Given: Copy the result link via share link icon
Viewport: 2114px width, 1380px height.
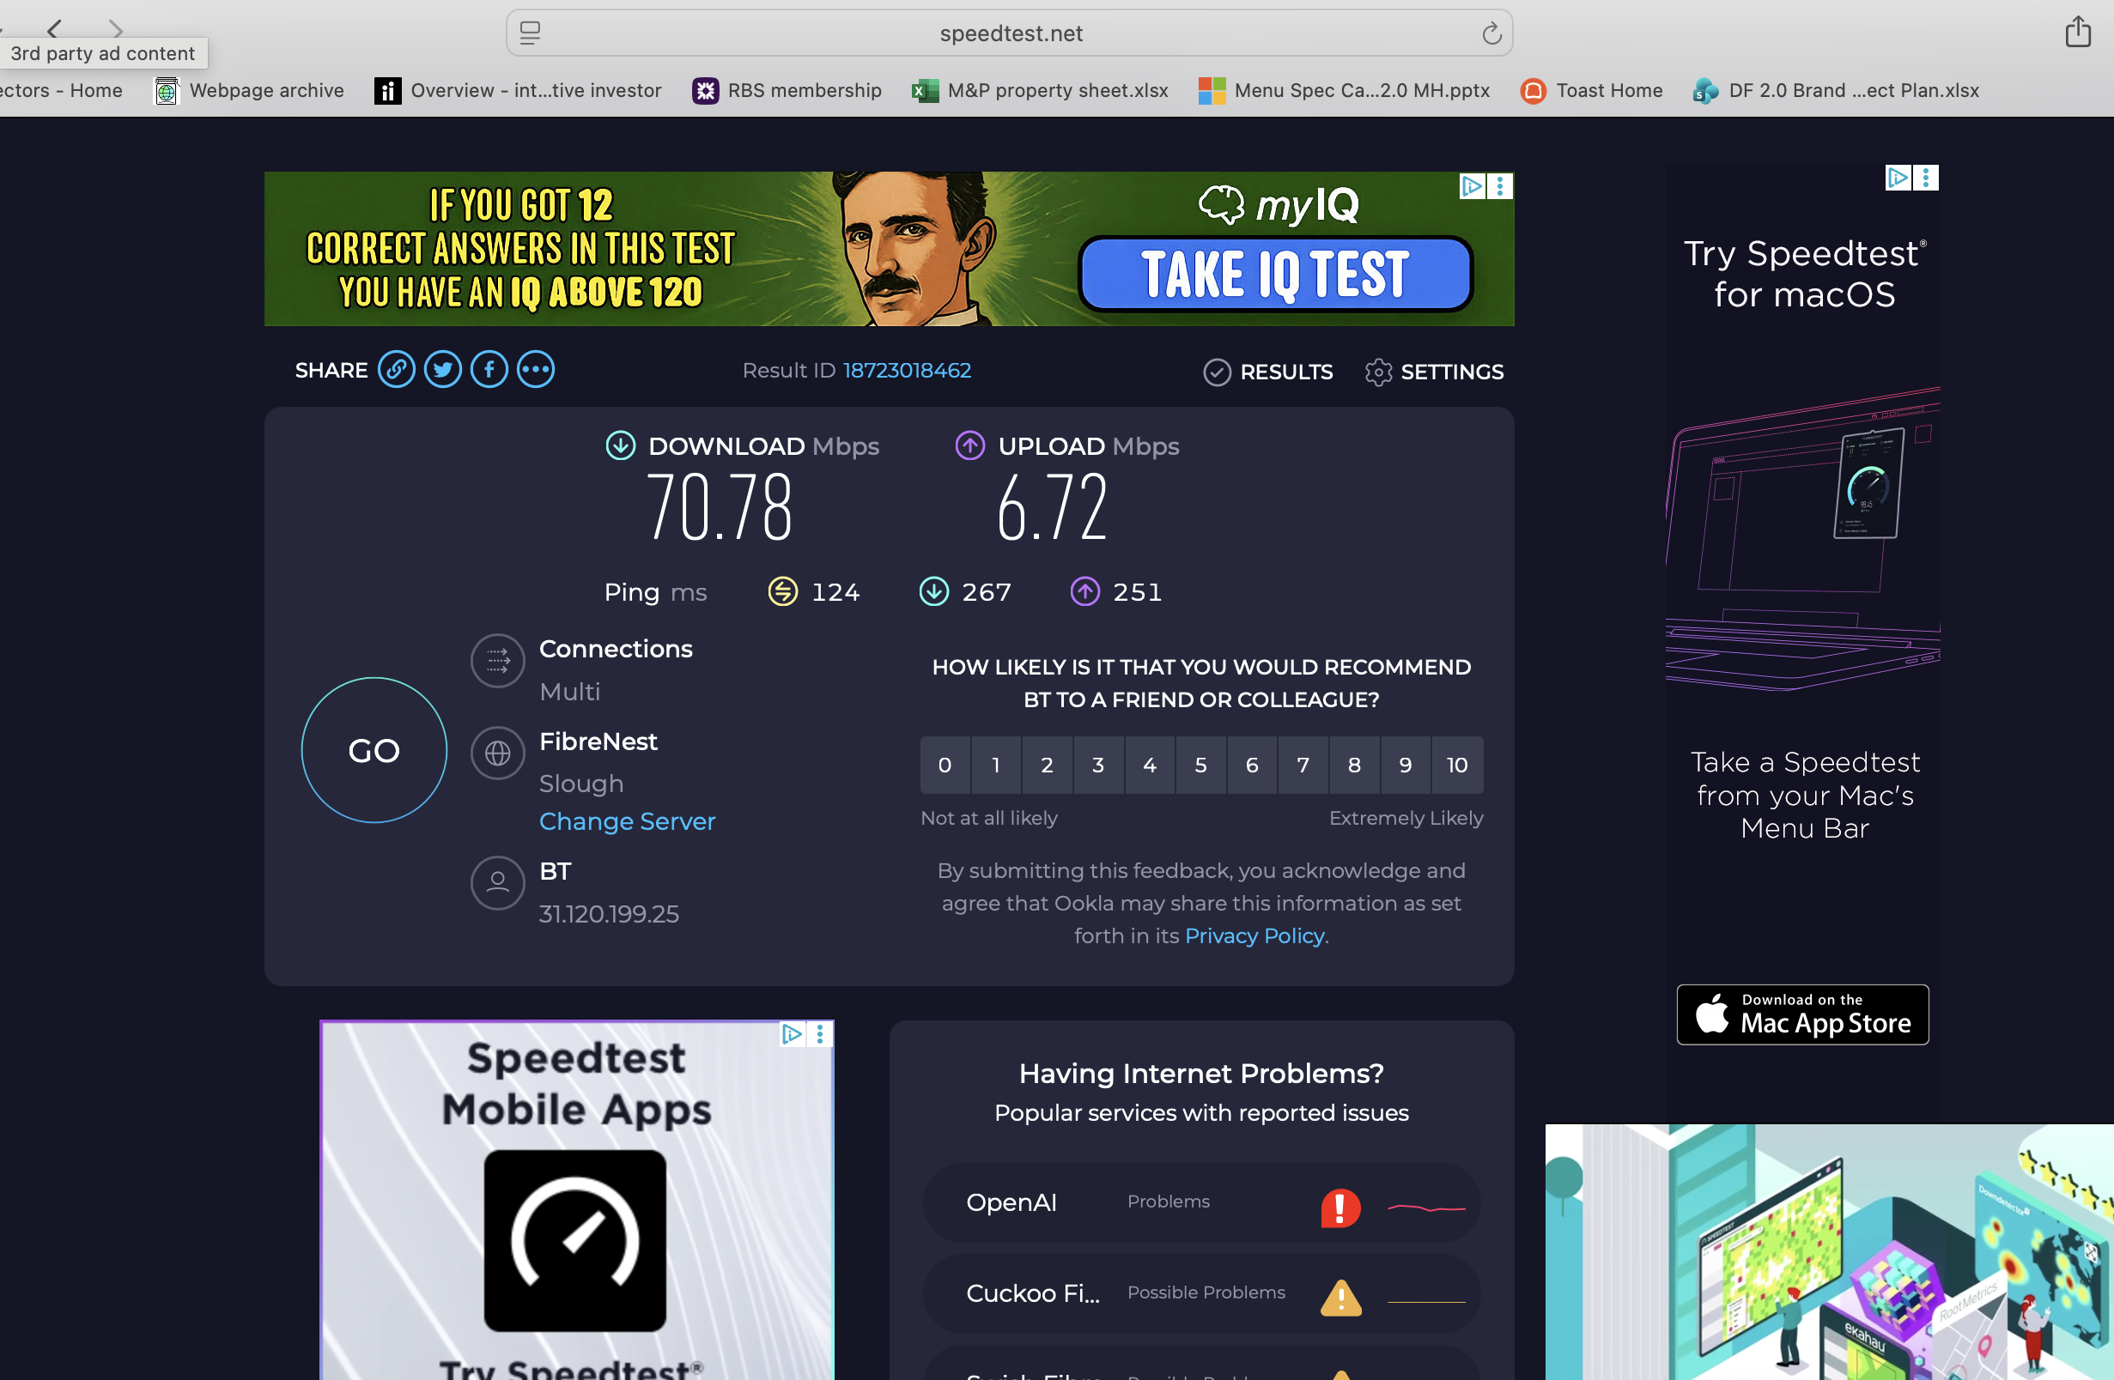Looking at the screenshot, I should pyautogui.click(x=396, y=369).
